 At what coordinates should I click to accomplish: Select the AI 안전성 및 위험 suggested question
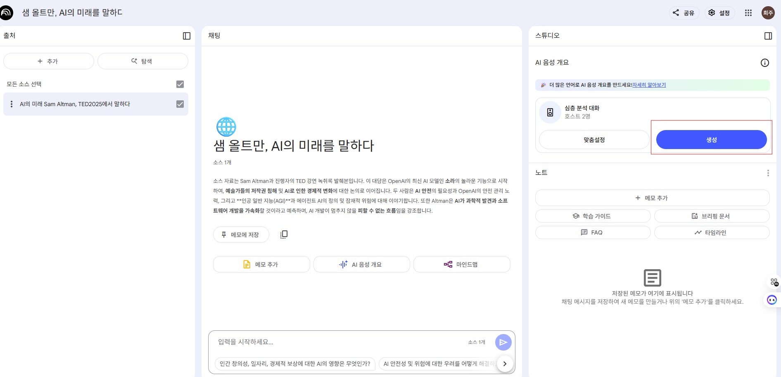coord(438,364)
